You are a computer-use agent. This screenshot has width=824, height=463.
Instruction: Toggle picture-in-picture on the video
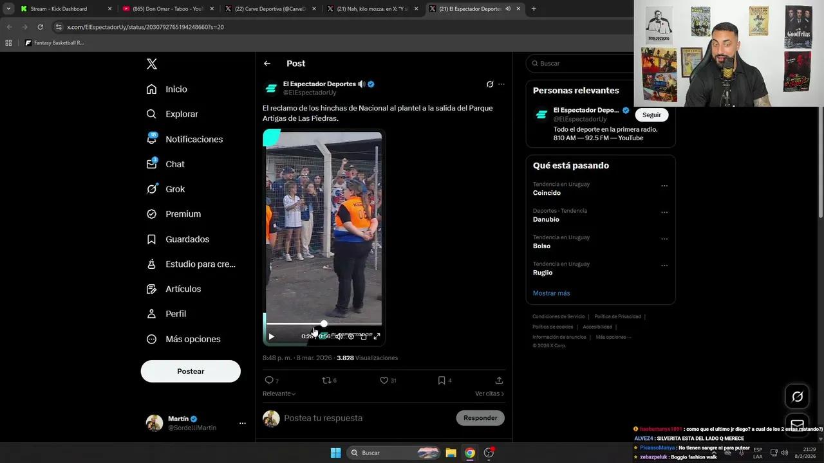[x=364, y=336]
